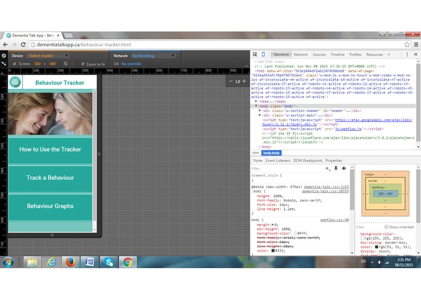Zoom out emulated view with minus button
This screenshot has height=299, width=421.
point(231,81)
